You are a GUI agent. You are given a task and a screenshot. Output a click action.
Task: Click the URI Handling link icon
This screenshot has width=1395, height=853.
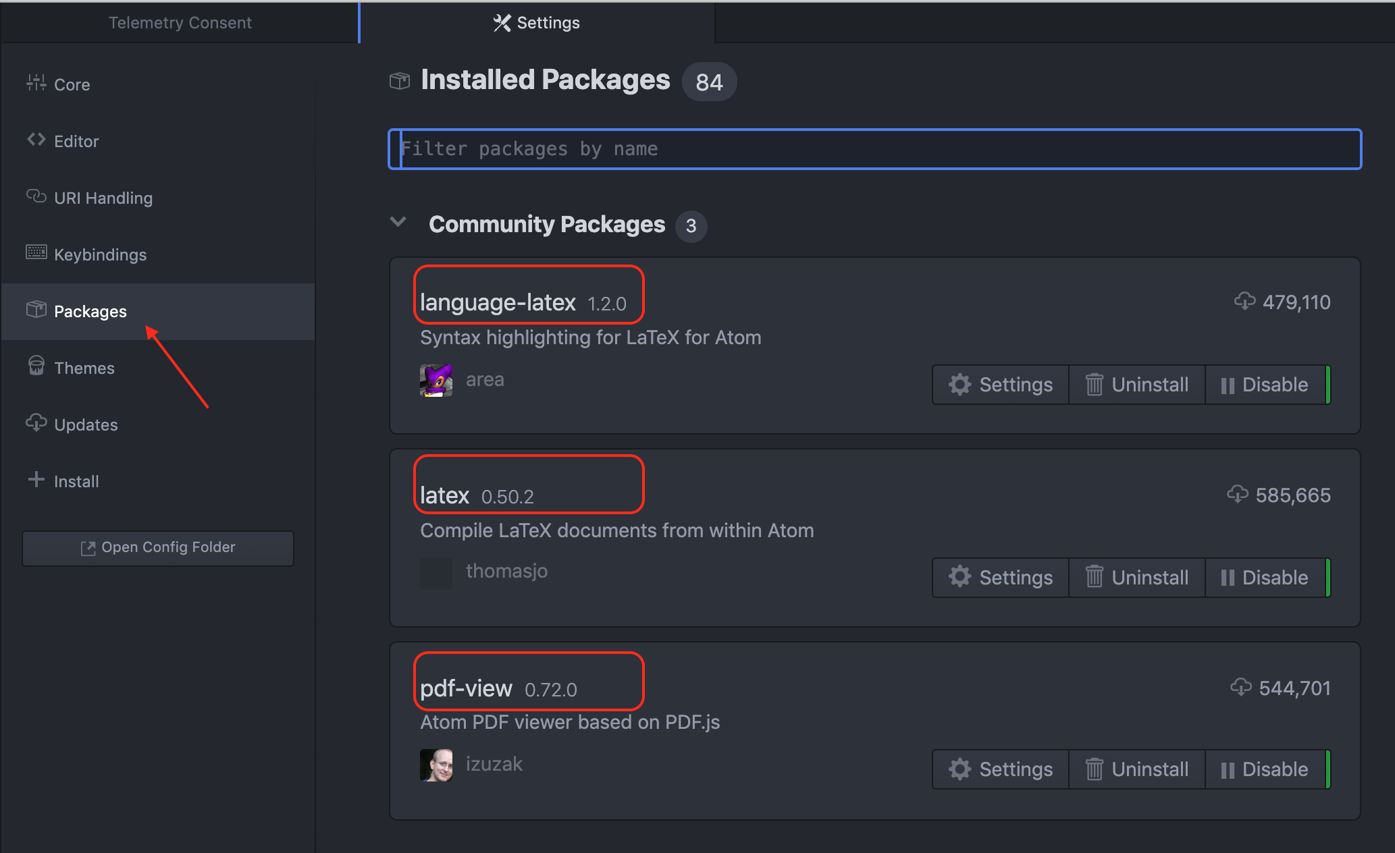tap(36, 196)
